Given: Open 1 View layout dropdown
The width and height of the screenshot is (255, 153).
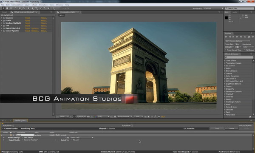Looking at the screenshot, I should (x=139, y=116).
